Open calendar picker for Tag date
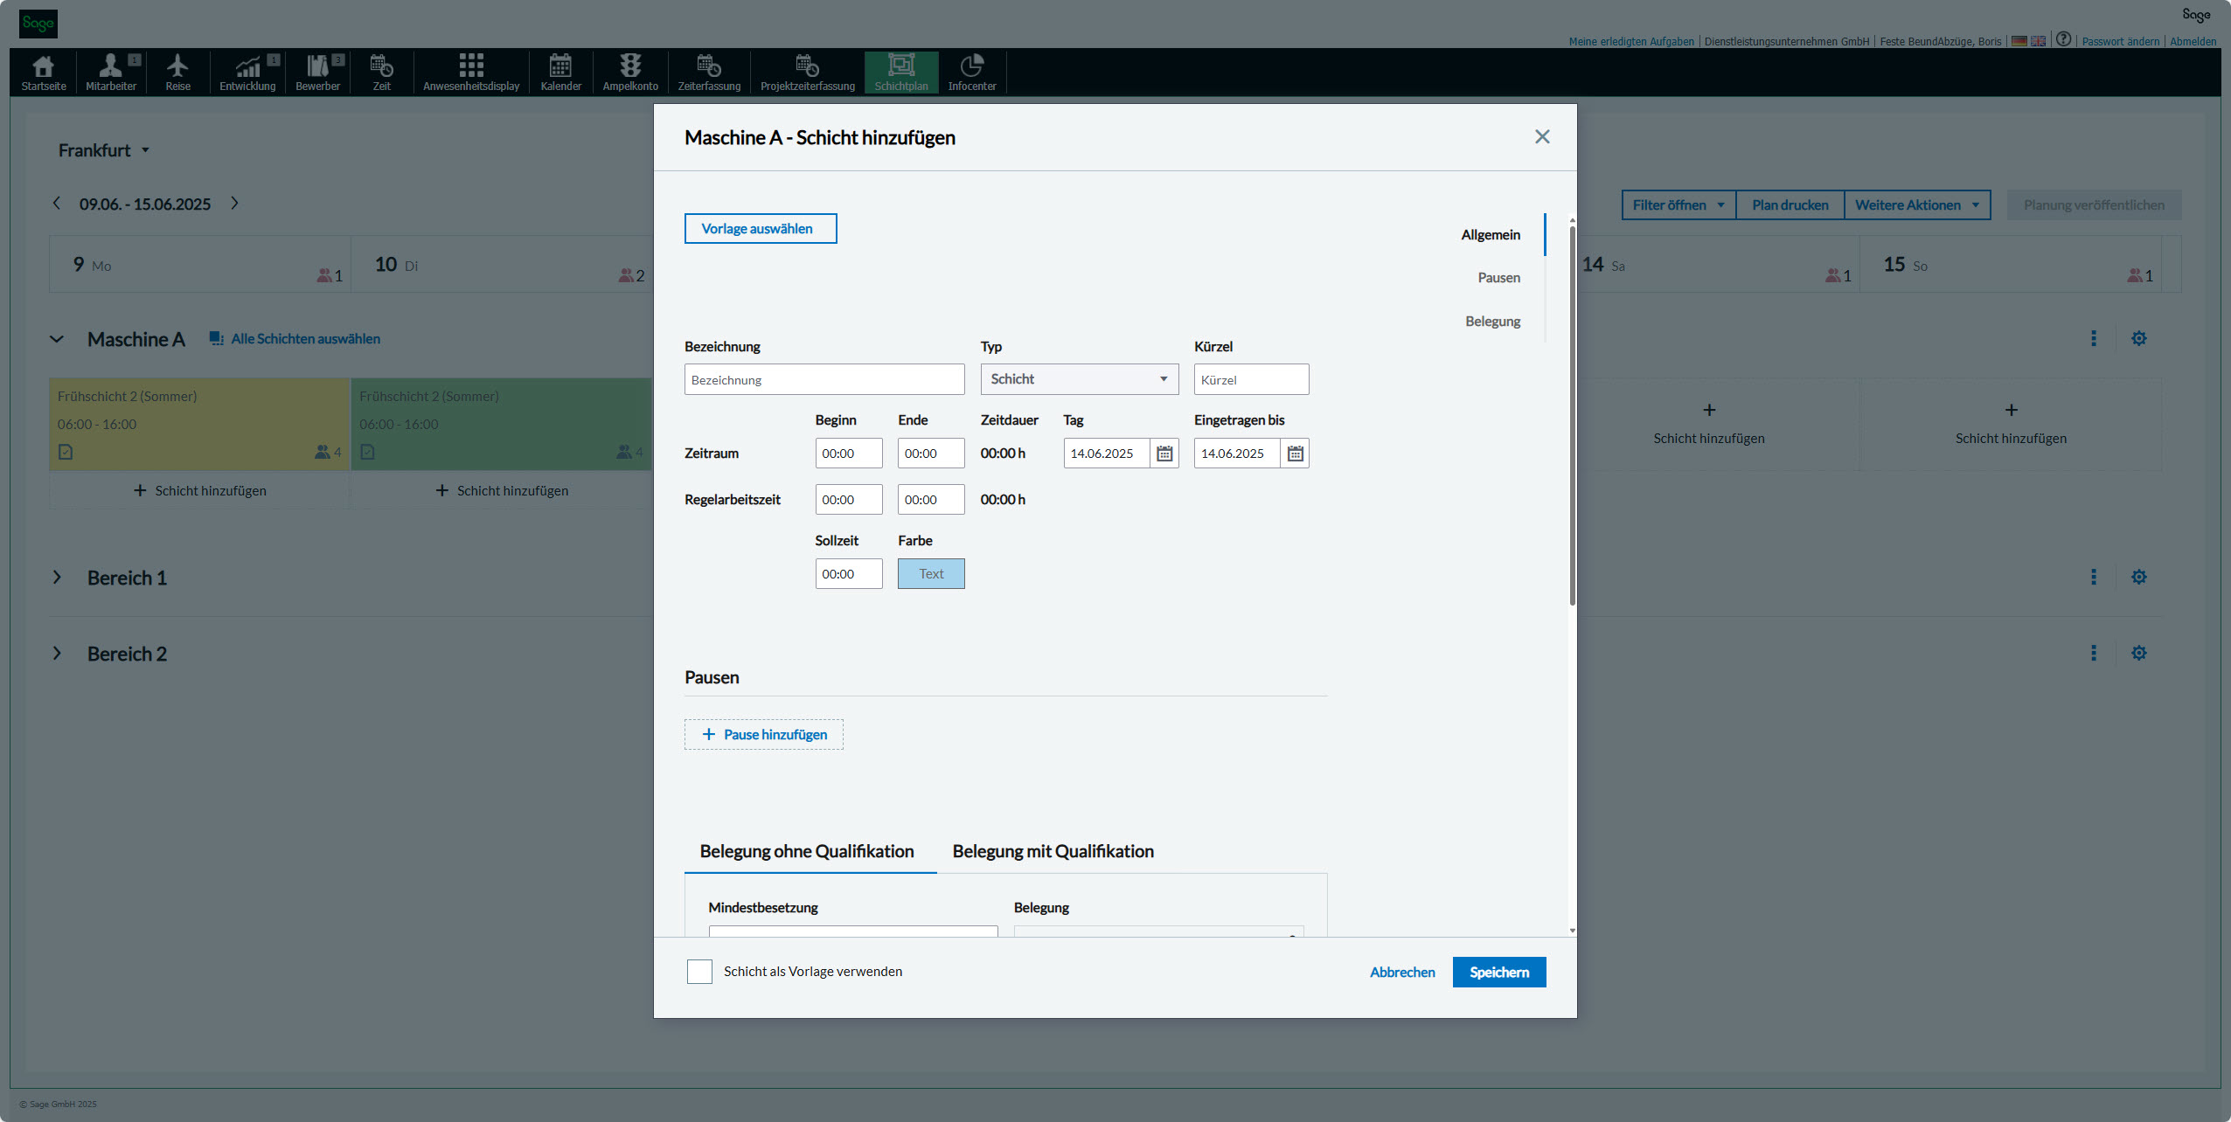Viewport: 2231px width, 1122px height. click(1164, 454)
